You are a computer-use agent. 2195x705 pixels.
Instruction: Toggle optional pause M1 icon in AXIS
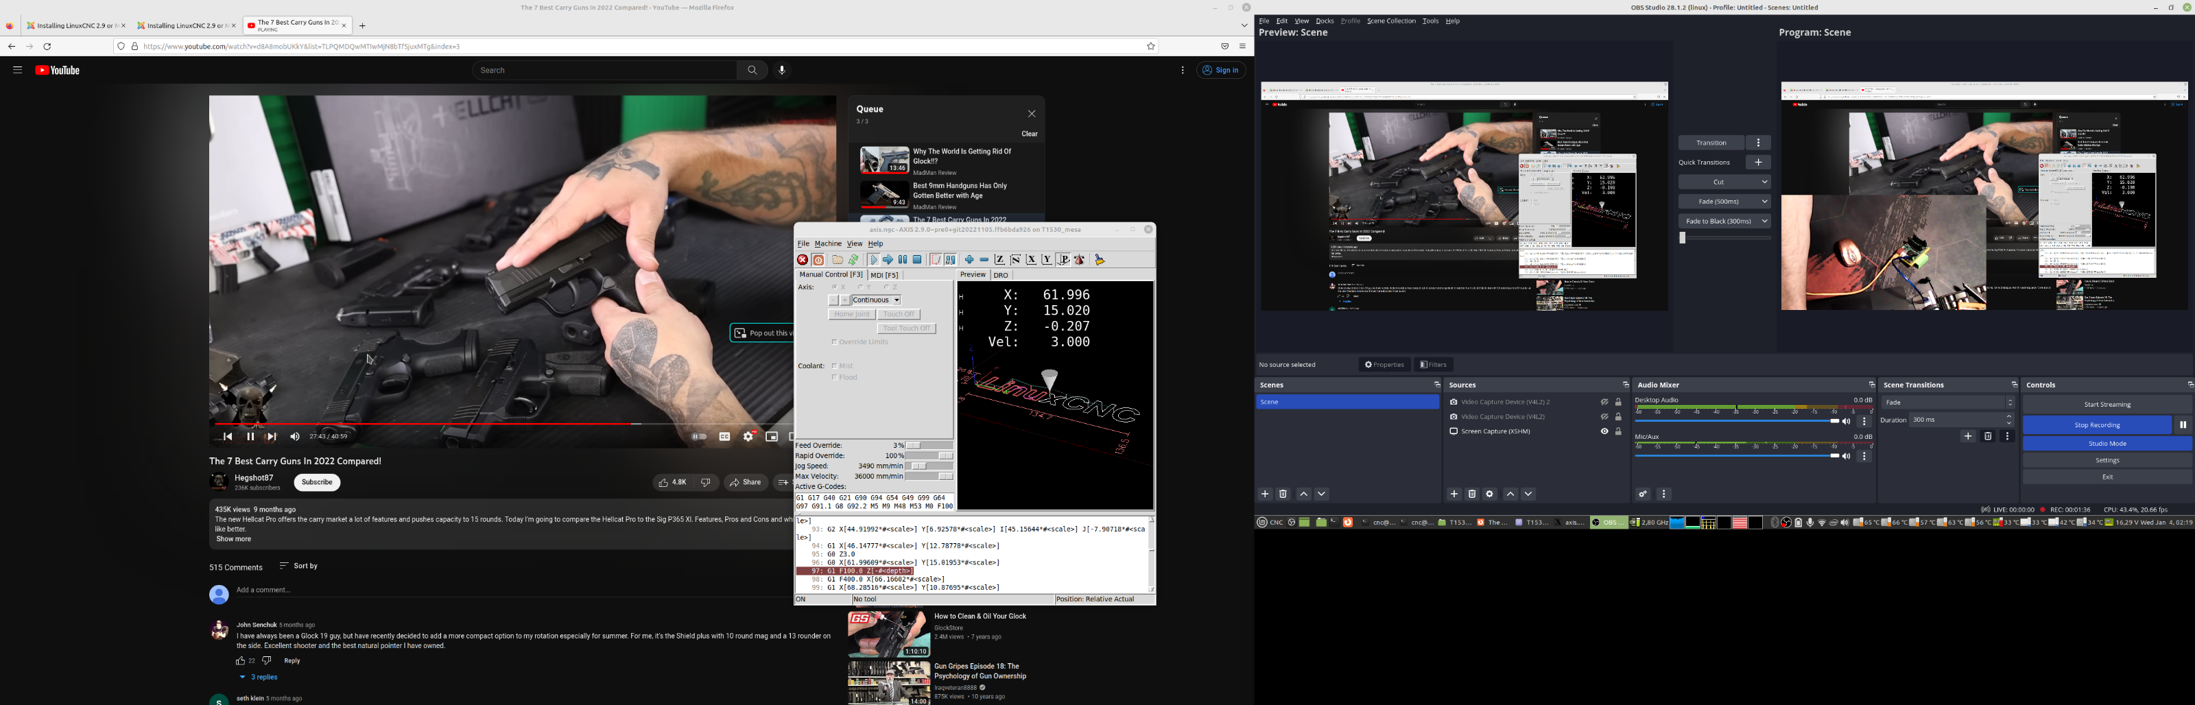[x=950, y=260]
